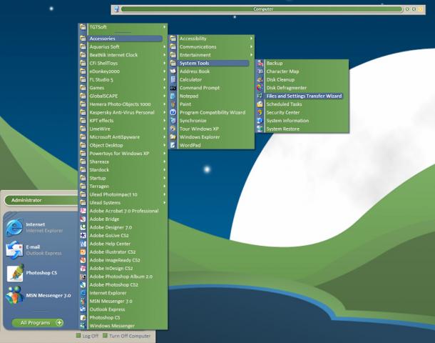Open Adobe Designer 7.0 entry
435x343 pixels.
point(123,227)
